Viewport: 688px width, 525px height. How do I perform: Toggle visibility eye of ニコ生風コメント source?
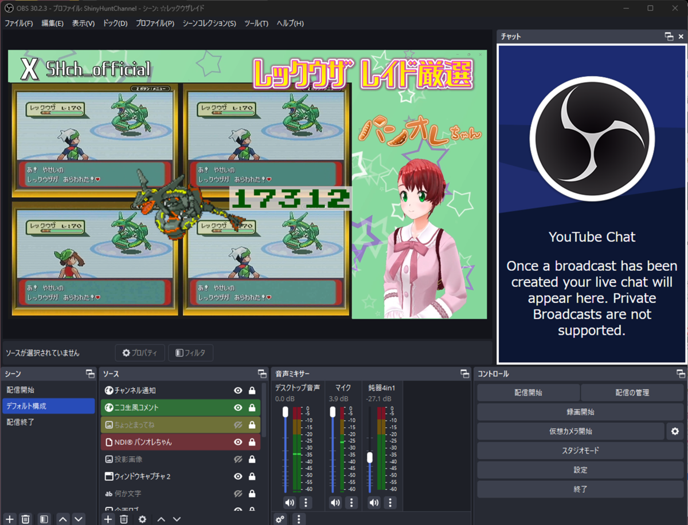238,408
